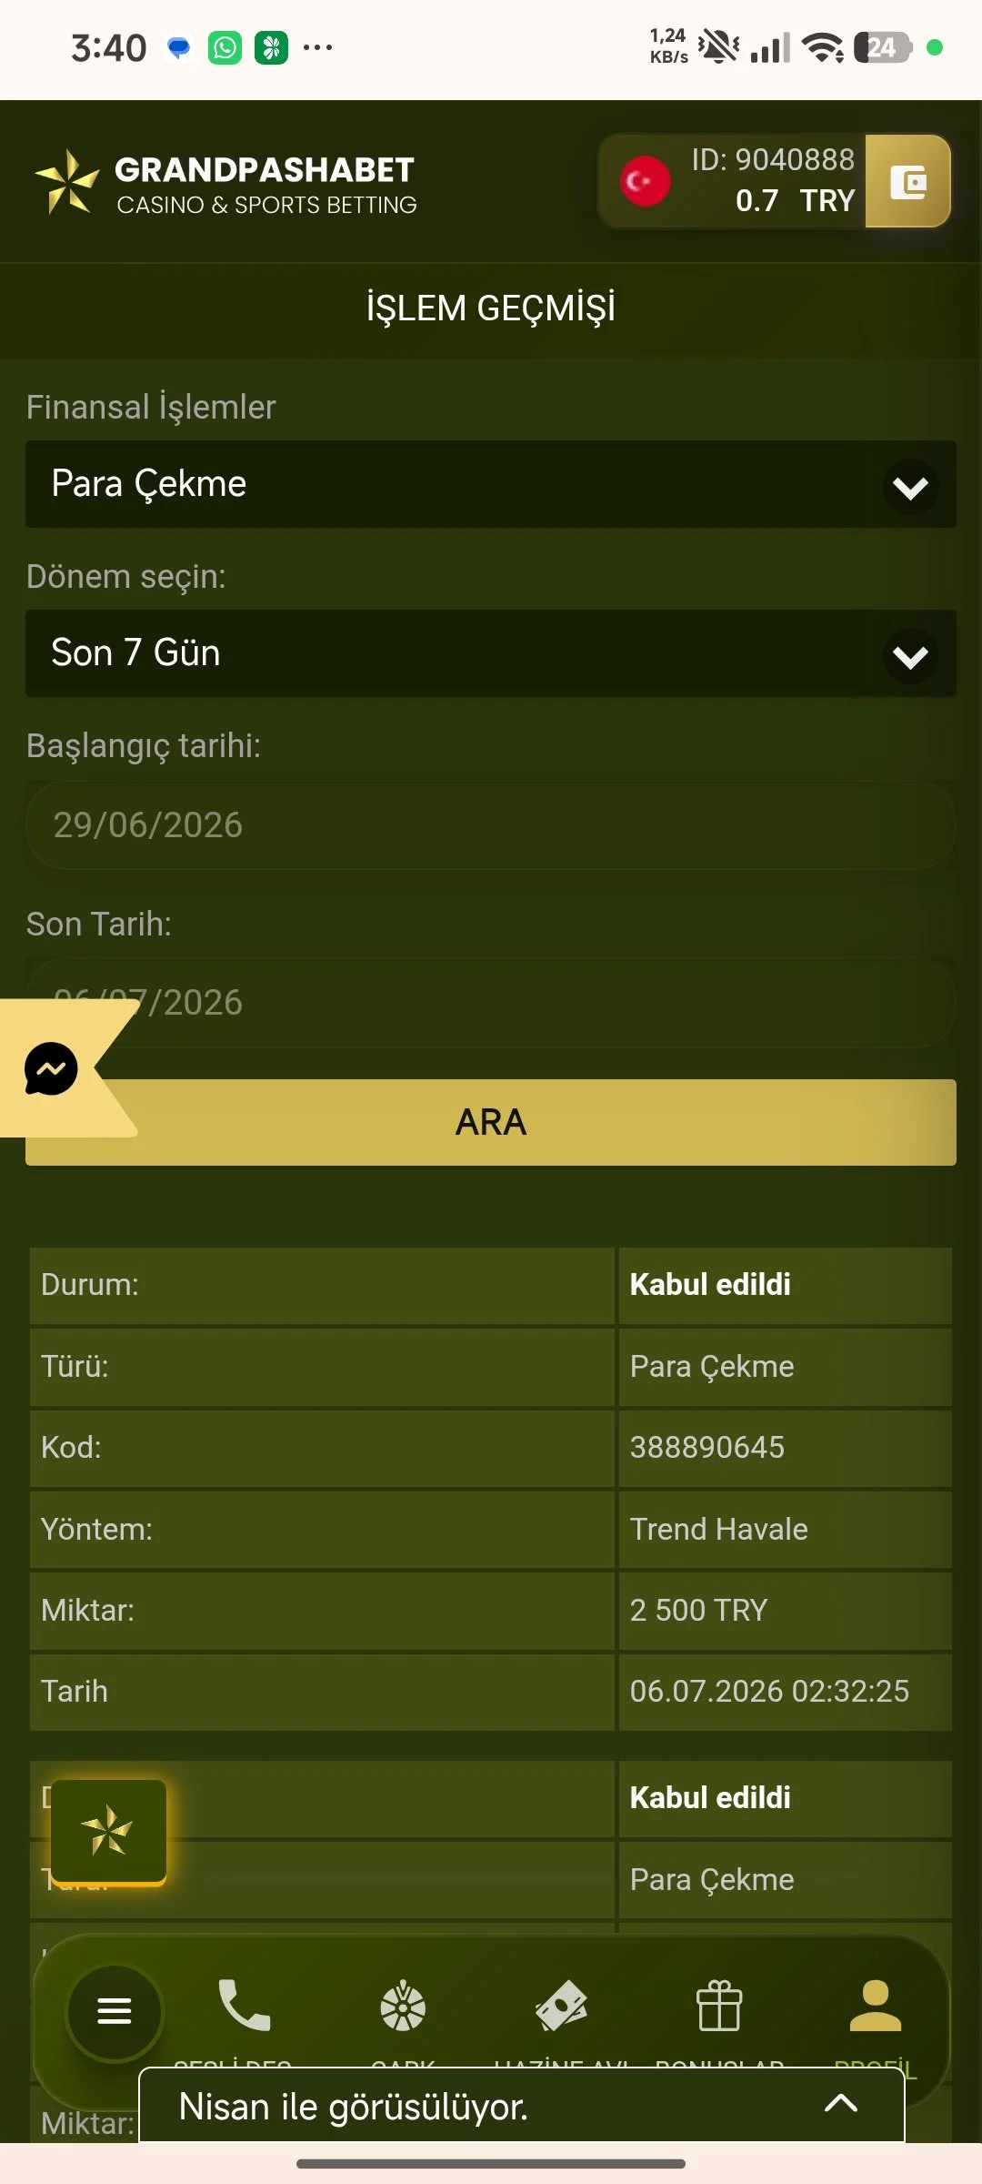Open the bonuses gift box icon
Viewport: 982px width, 2184px height.
pos(719,2006)
